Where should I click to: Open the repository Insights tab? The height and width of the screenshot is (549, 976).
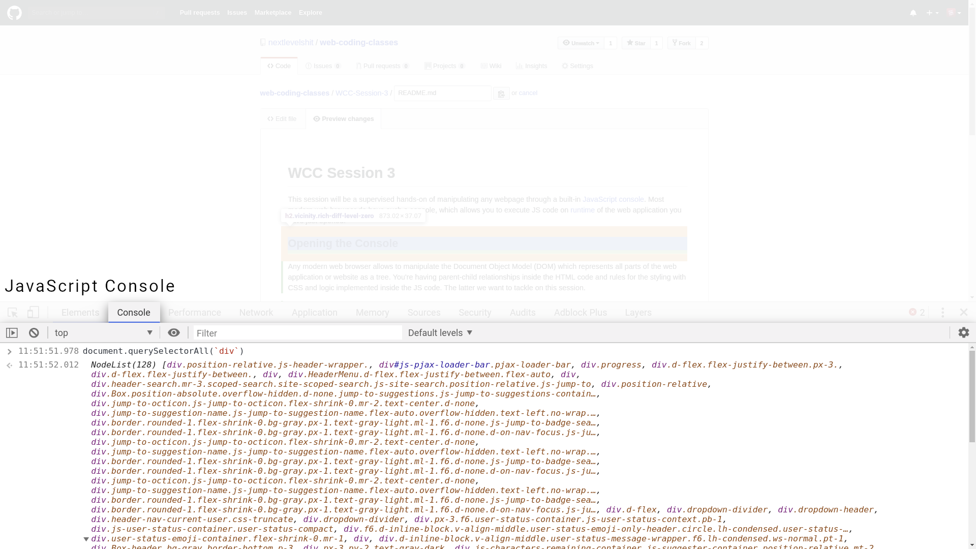[x=532, y=66]
